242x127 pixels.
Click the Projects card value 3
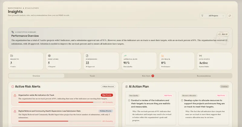pyautogui.click(x=11, y=63)
